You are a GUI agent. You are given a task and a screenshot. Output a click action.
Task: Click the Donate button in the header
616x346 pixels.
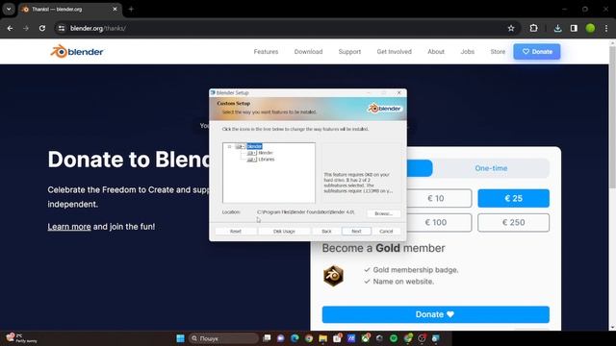pos(537,51)
